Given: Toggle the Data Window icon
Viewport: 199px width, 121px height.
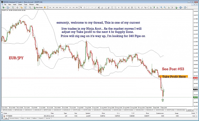Looking at the screenshot, I should click(x=17, y=8).
